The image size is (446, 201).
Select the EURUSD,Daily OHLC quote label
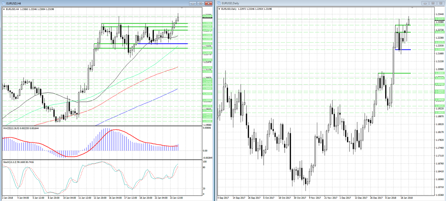(247, 9)
